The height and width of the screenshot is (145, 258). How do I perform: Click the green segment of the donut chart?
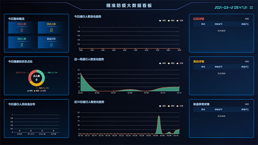click(x=42, y=75)
